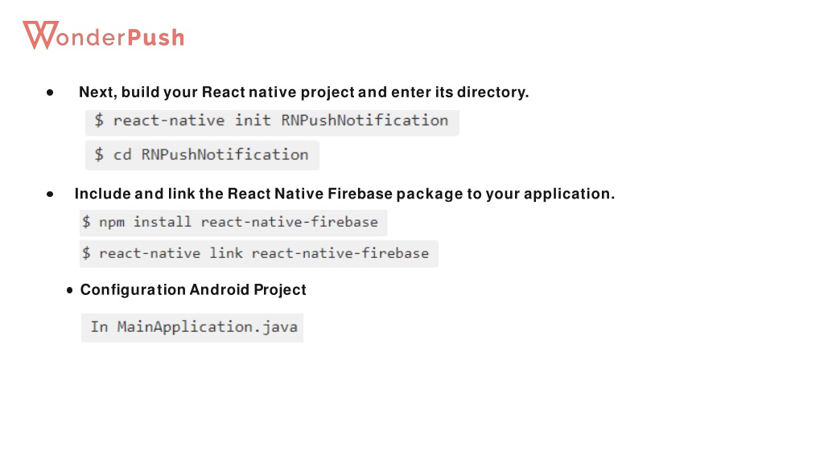Click the dollar sign before cd command
The width and height of the screenshot is (824, 463).
click(x=99, y=154)
